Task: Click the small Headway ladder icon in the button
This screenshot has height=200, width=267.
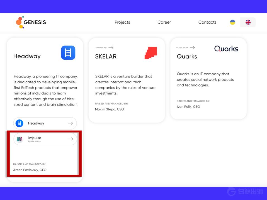Action: coord(20,123)
